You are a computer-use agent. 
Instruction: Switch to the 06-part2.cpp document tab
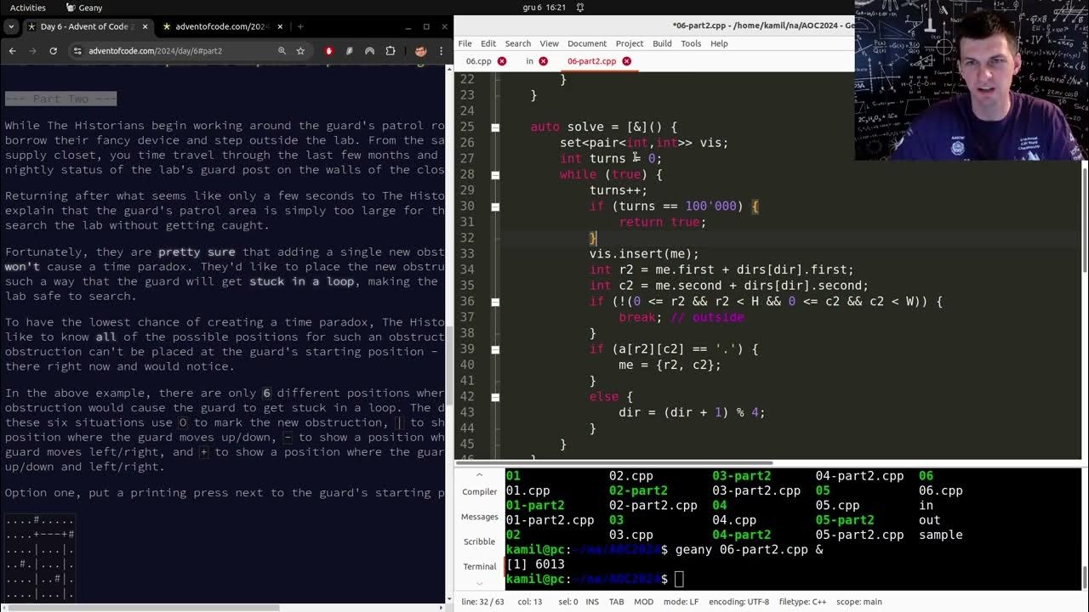[x=591, y=61]
